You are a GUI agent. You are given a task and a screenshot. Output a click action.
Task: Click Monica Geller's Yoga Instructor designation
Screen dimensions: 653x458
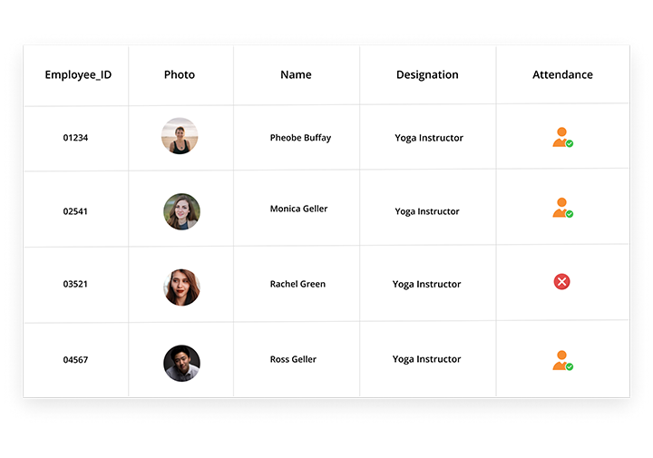point(427,212)
